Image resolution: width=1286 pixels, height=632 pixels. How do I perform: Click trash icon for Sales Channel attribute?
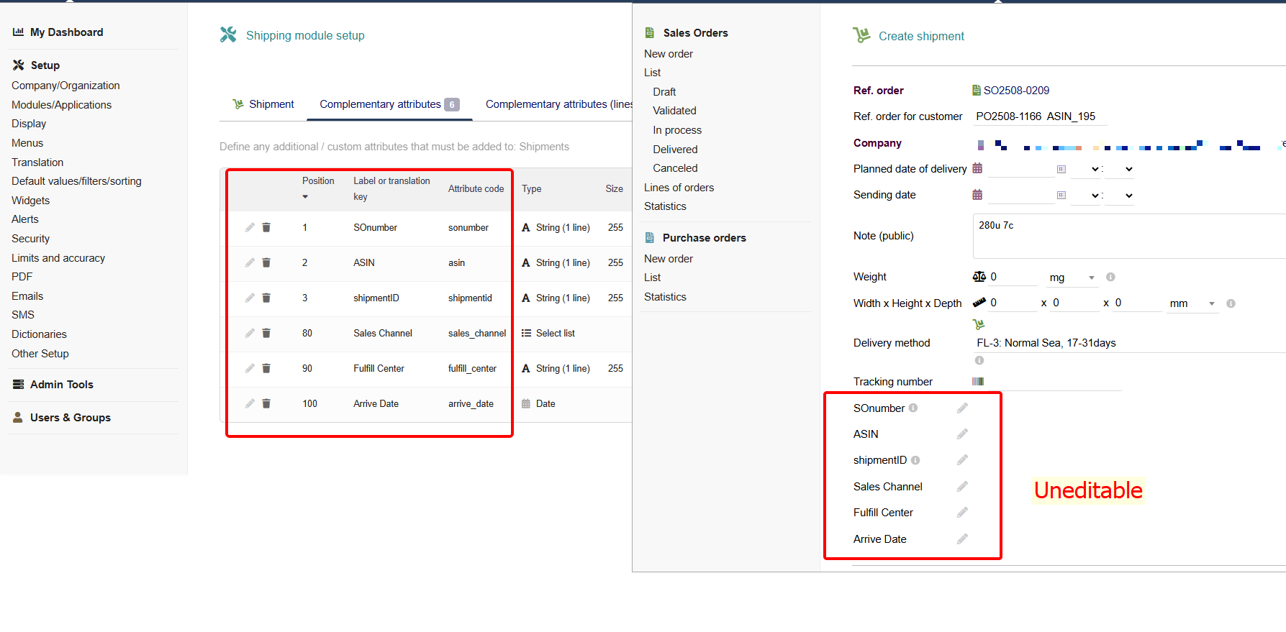[x=266, y=333]
